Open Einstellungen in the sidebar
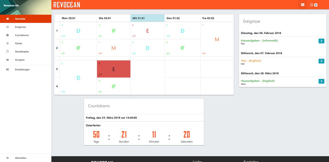Viewport: 329px width, 162px height. point(25,69)
